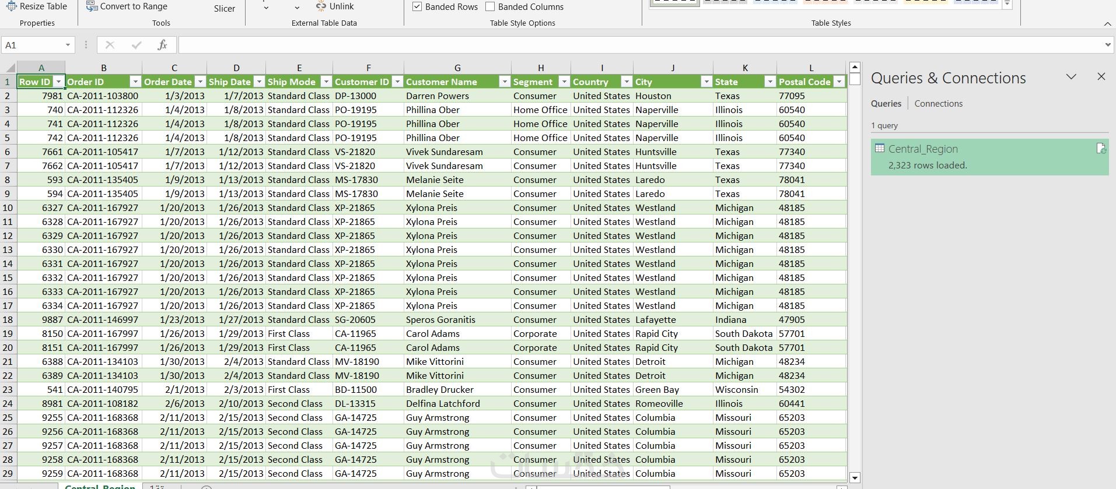Open the Order ID filter dropdown

coord(135,82)
